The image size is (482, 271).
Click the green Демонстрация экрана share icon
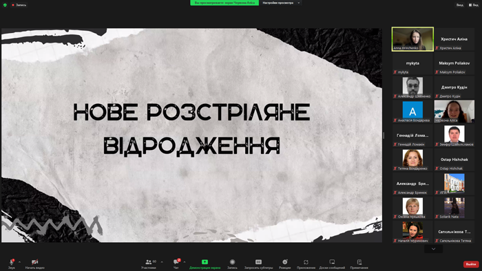pos(205,262)
